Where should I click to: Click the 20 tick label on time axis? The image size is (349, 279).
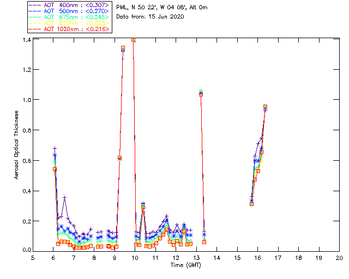pos(339,257)
